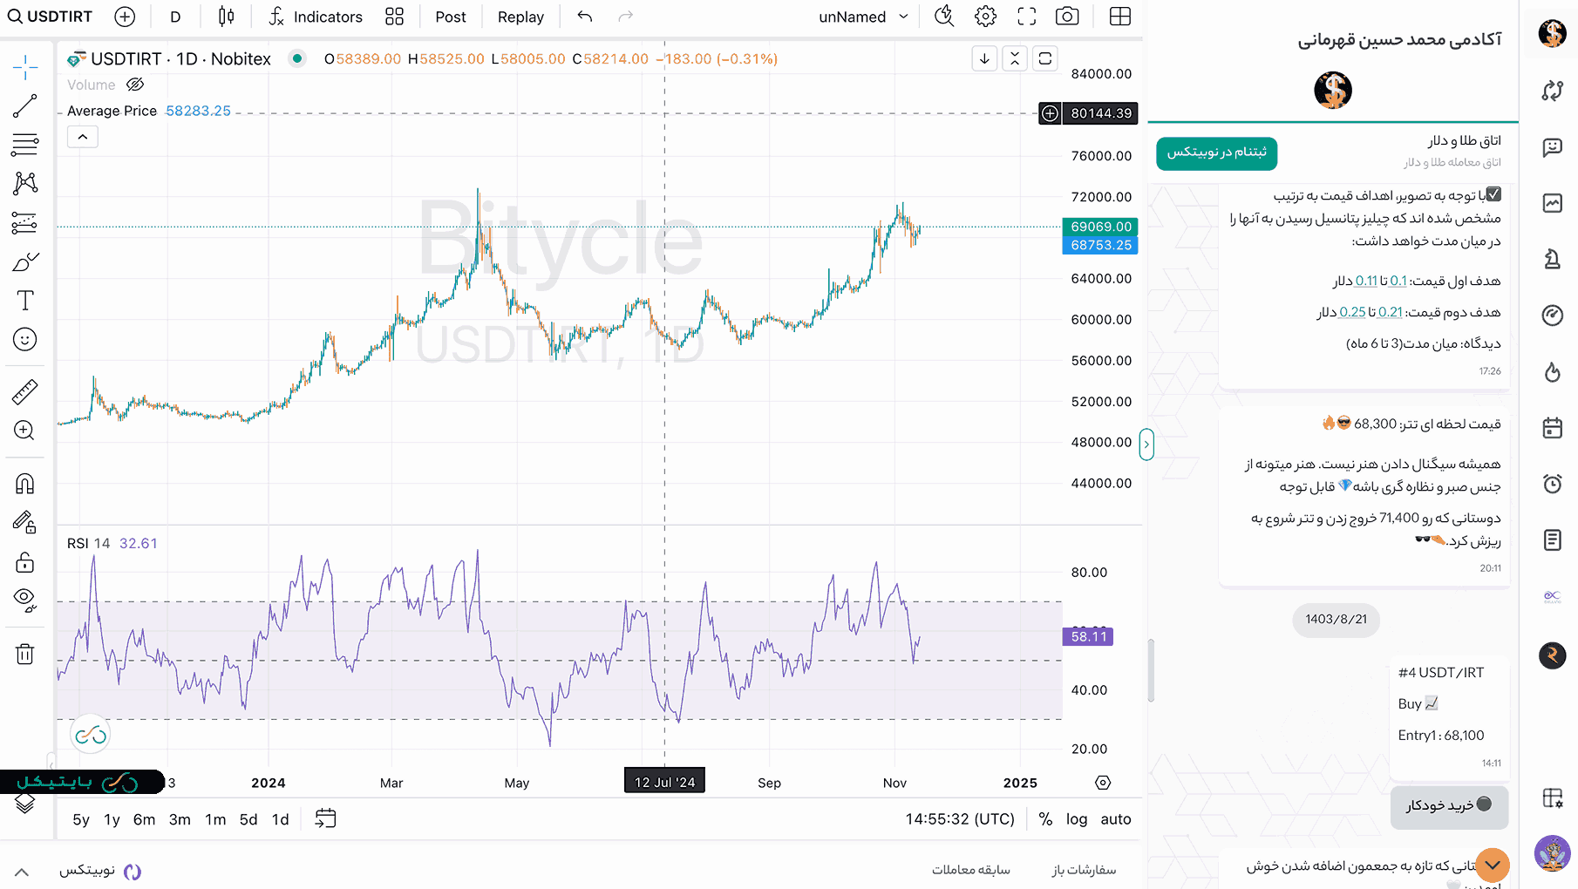The width and height of the screenshot is (1578, 889).
Task: Change the D timeframe interval
Action: (175, 17)
